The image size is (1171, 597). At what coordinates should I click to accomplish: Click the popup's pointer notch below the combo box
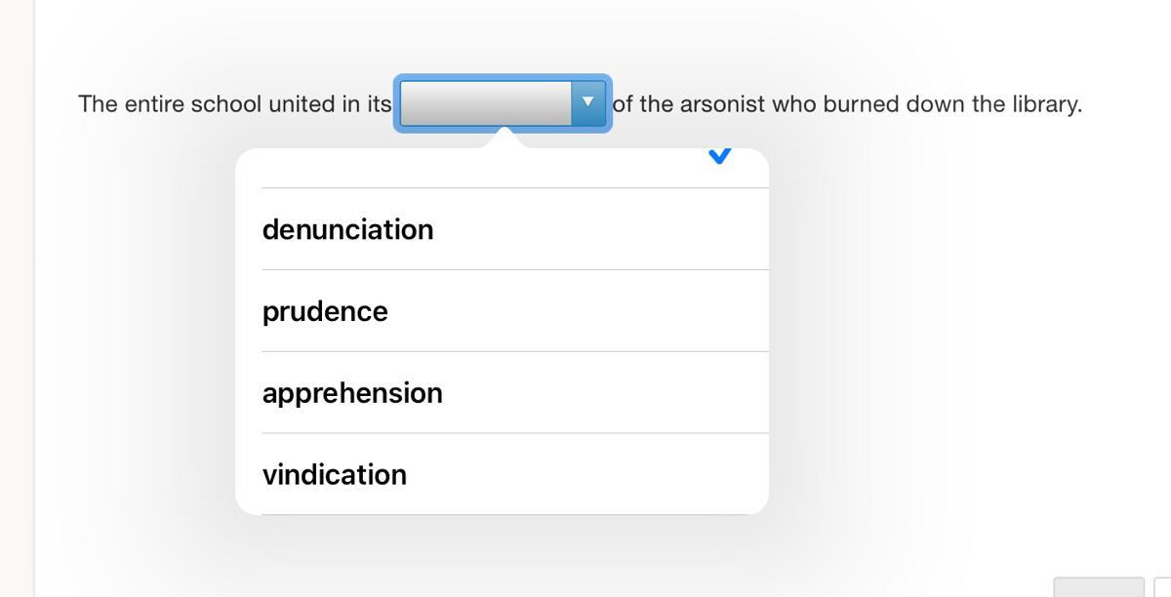pyautogui.click(x=505, y=138)
